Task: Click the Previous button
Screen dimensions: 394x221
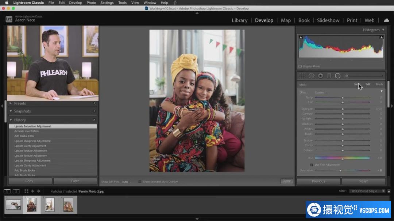Action: (318, 181)
